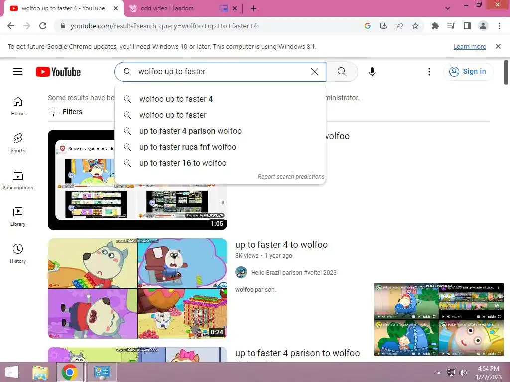Select suggestion 'up to faster 4 parison wolfoo'

tap(220, 131)
